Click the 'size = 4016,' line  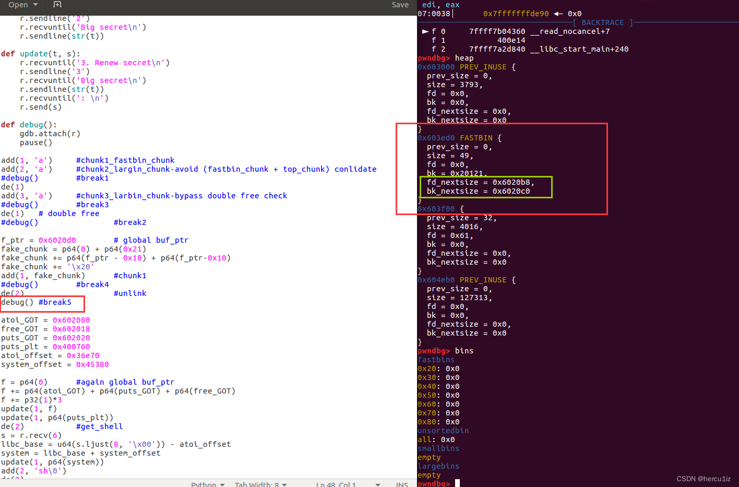pyautogui.click(x=455, y=227)
